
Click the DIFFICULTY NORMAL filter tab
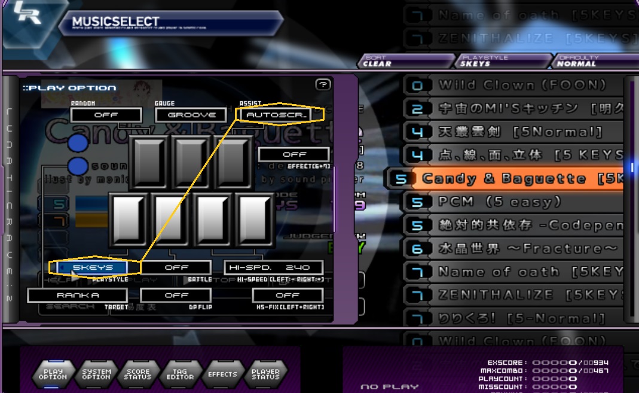(592, 61)
